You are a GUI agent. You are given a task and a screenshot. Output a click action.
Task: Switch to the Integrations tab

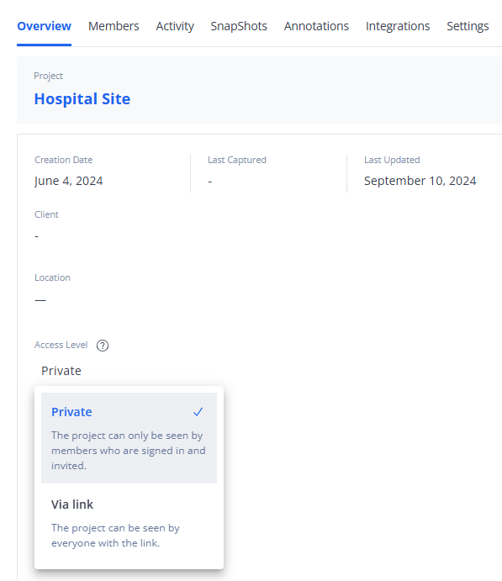coord(398,26)
